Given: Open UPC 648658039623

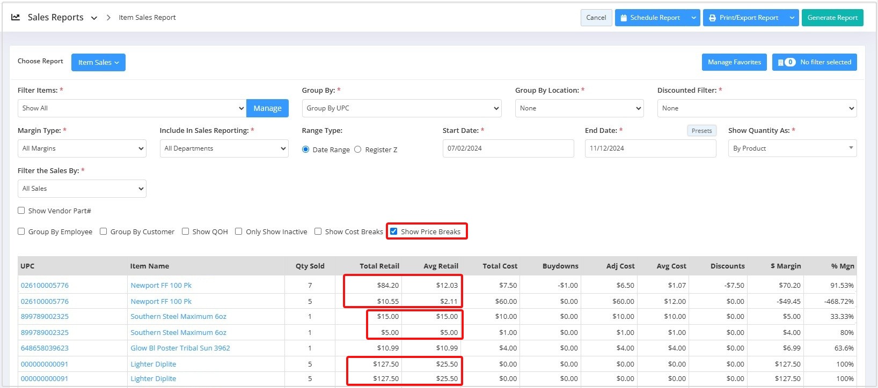Looking at the screenshot, I should 45,348.
